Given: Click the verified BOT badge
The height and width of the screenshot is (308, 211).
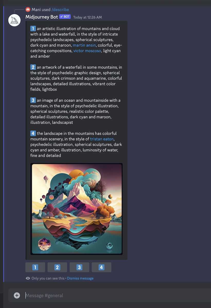Looking at the screenshot, I should [65, 17].
